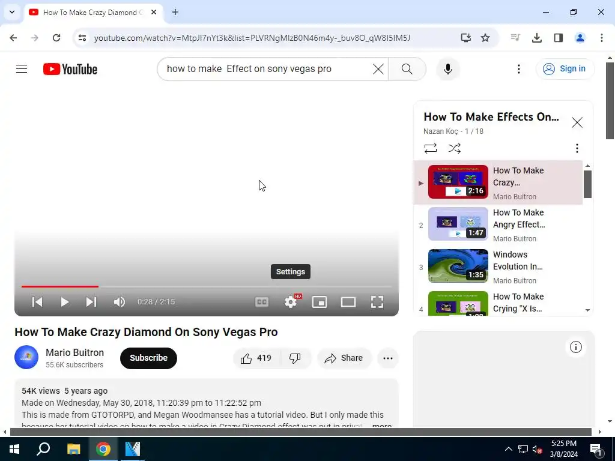This screenshot has width=615, height=461.
Task: Skip to the previous video
Action: click(x=37, y=302)
